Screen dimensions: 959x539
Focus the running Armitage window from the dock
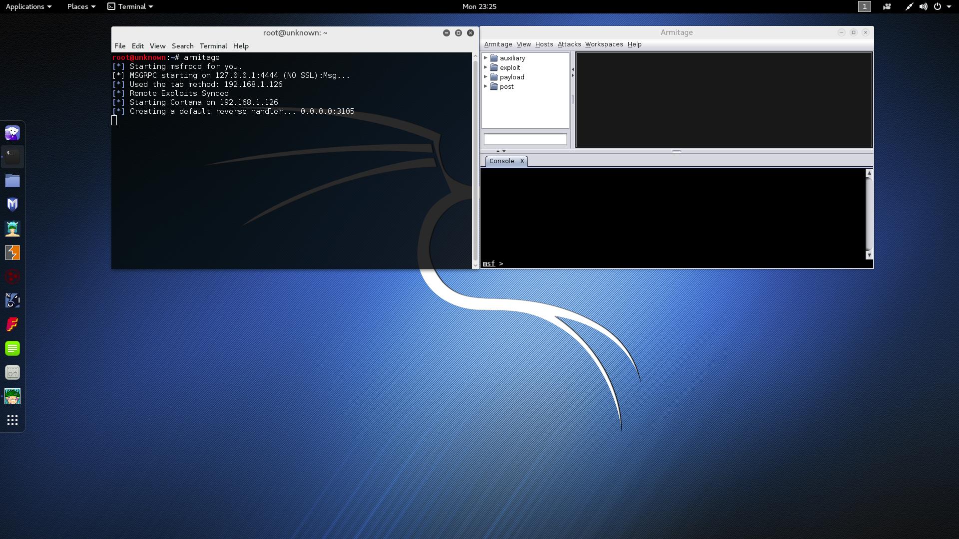coord(12,396)
